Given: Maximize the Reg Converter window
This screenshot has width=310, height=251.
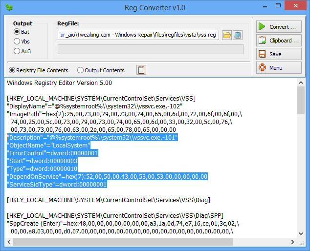Looking at the screenshot, I should pyautogui.click(x=278, y=6).
